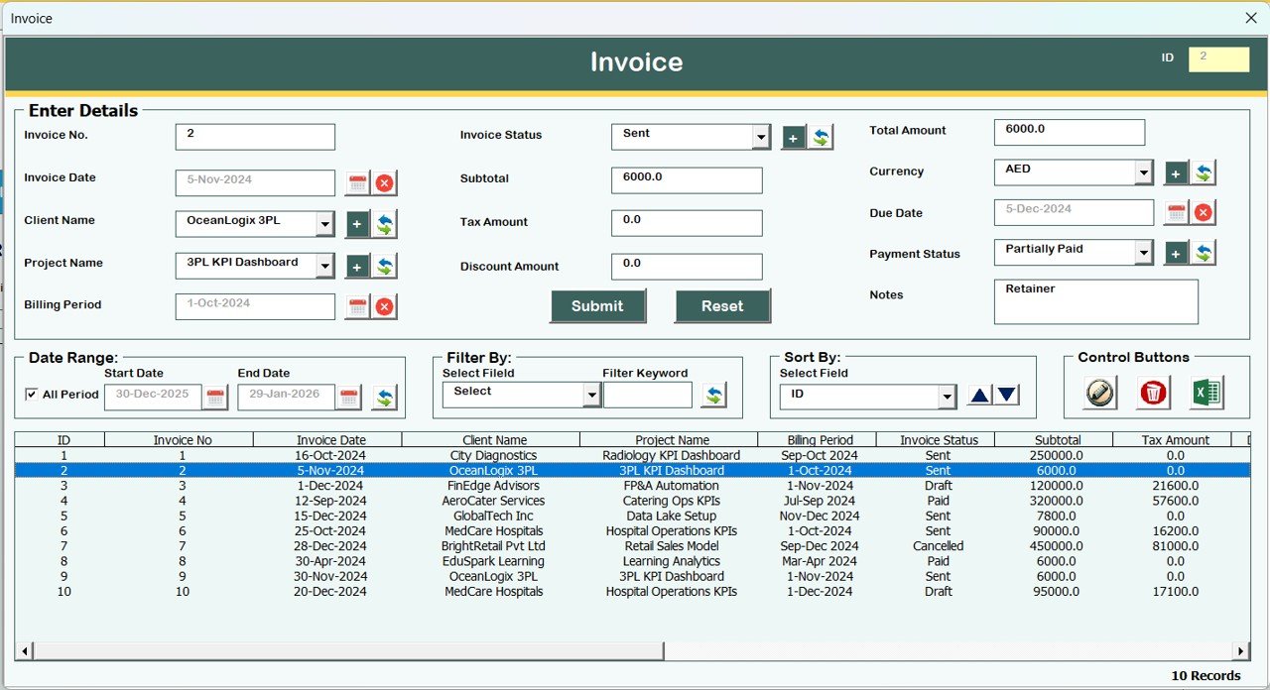Delete the selected invoice using the trash icon
The height and width of the screenshot is (690, 1270).
(1153, 393)
